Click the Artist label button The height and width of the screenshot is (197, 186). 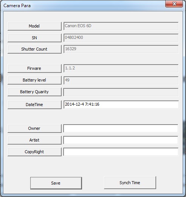click(x=34, y=140)
